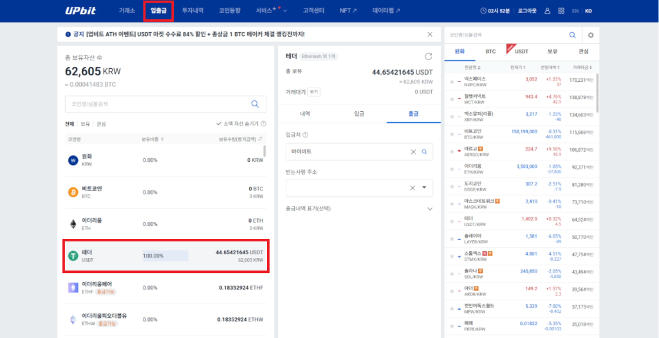Sort market list by 전일대비
This screenshot has height=338, width=659.
[x=551, y=67]
